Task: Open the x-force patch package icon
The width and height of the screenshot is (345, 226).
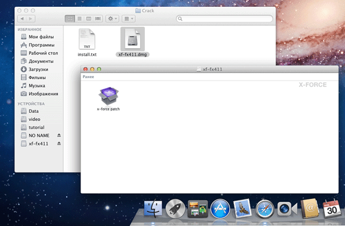Action: pyautogui.click(x=109, y=96)
